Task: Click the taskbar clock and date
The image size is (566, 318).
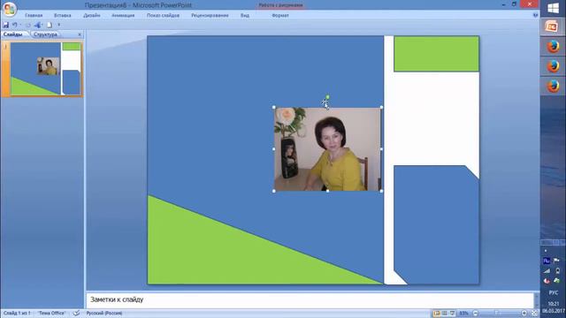Action: pyautogui.click(x=553, y=307)
